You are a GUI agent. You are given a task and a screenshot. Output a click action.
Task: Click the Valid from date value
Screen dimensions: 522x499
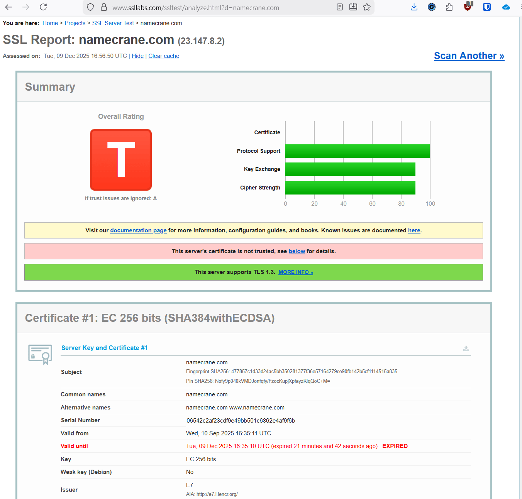(x=229, y=433)
